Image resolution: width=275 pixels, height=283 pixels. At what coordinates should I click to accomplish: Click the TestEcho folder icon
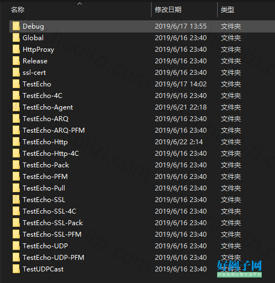16,84
